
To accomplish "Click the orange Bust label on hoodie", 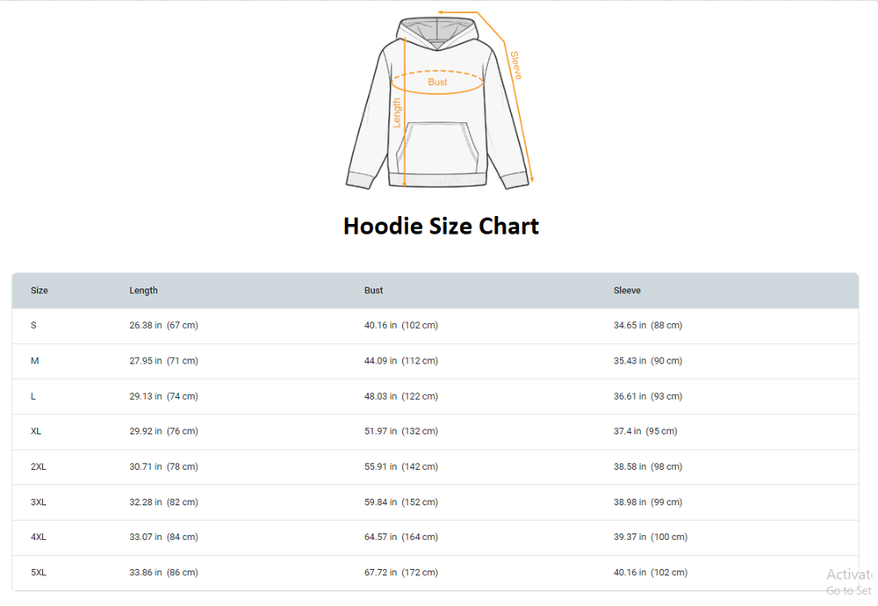I will click(x=437, y=83).
